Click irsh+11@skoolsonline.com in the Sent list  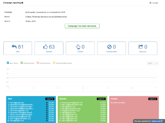(21, 119)
